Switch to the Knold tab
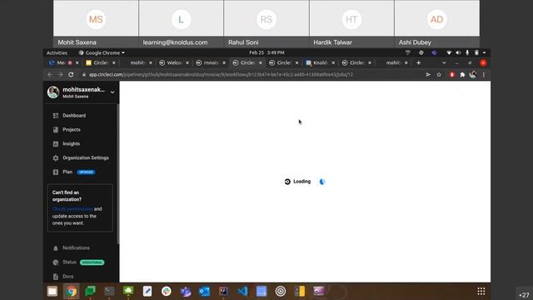 (320, 62)
